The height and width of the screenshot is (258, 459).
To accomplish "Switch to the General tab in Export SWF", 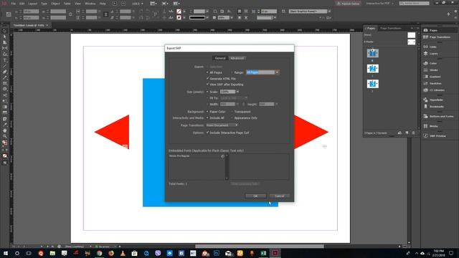I will pyautogui.click(x=220, y=58).
